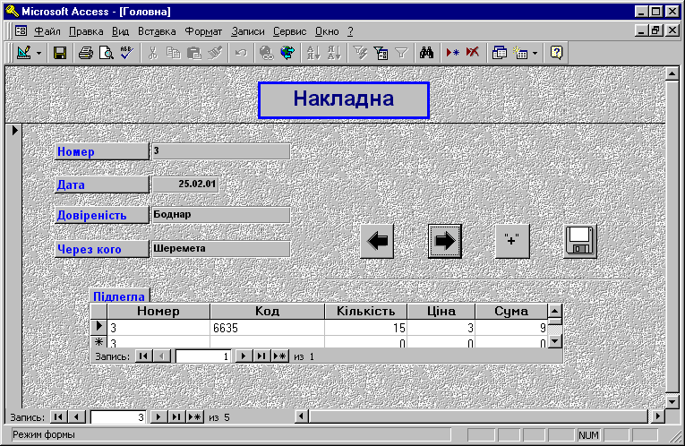This screenshot has height=446, width=685.
Task: Run Spelling check from the toolbar
Action: pyautogui.click(x=126, y=53)
